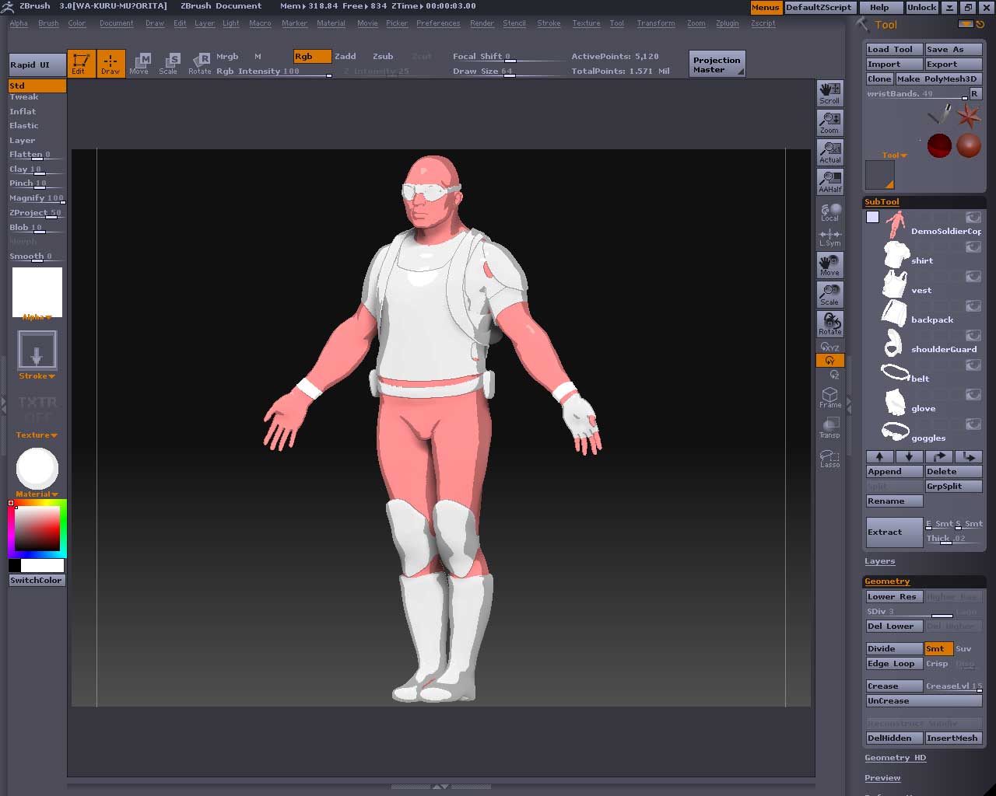
Task: Pick the simple brush tool icon
Action: click(x=939, y=117)
